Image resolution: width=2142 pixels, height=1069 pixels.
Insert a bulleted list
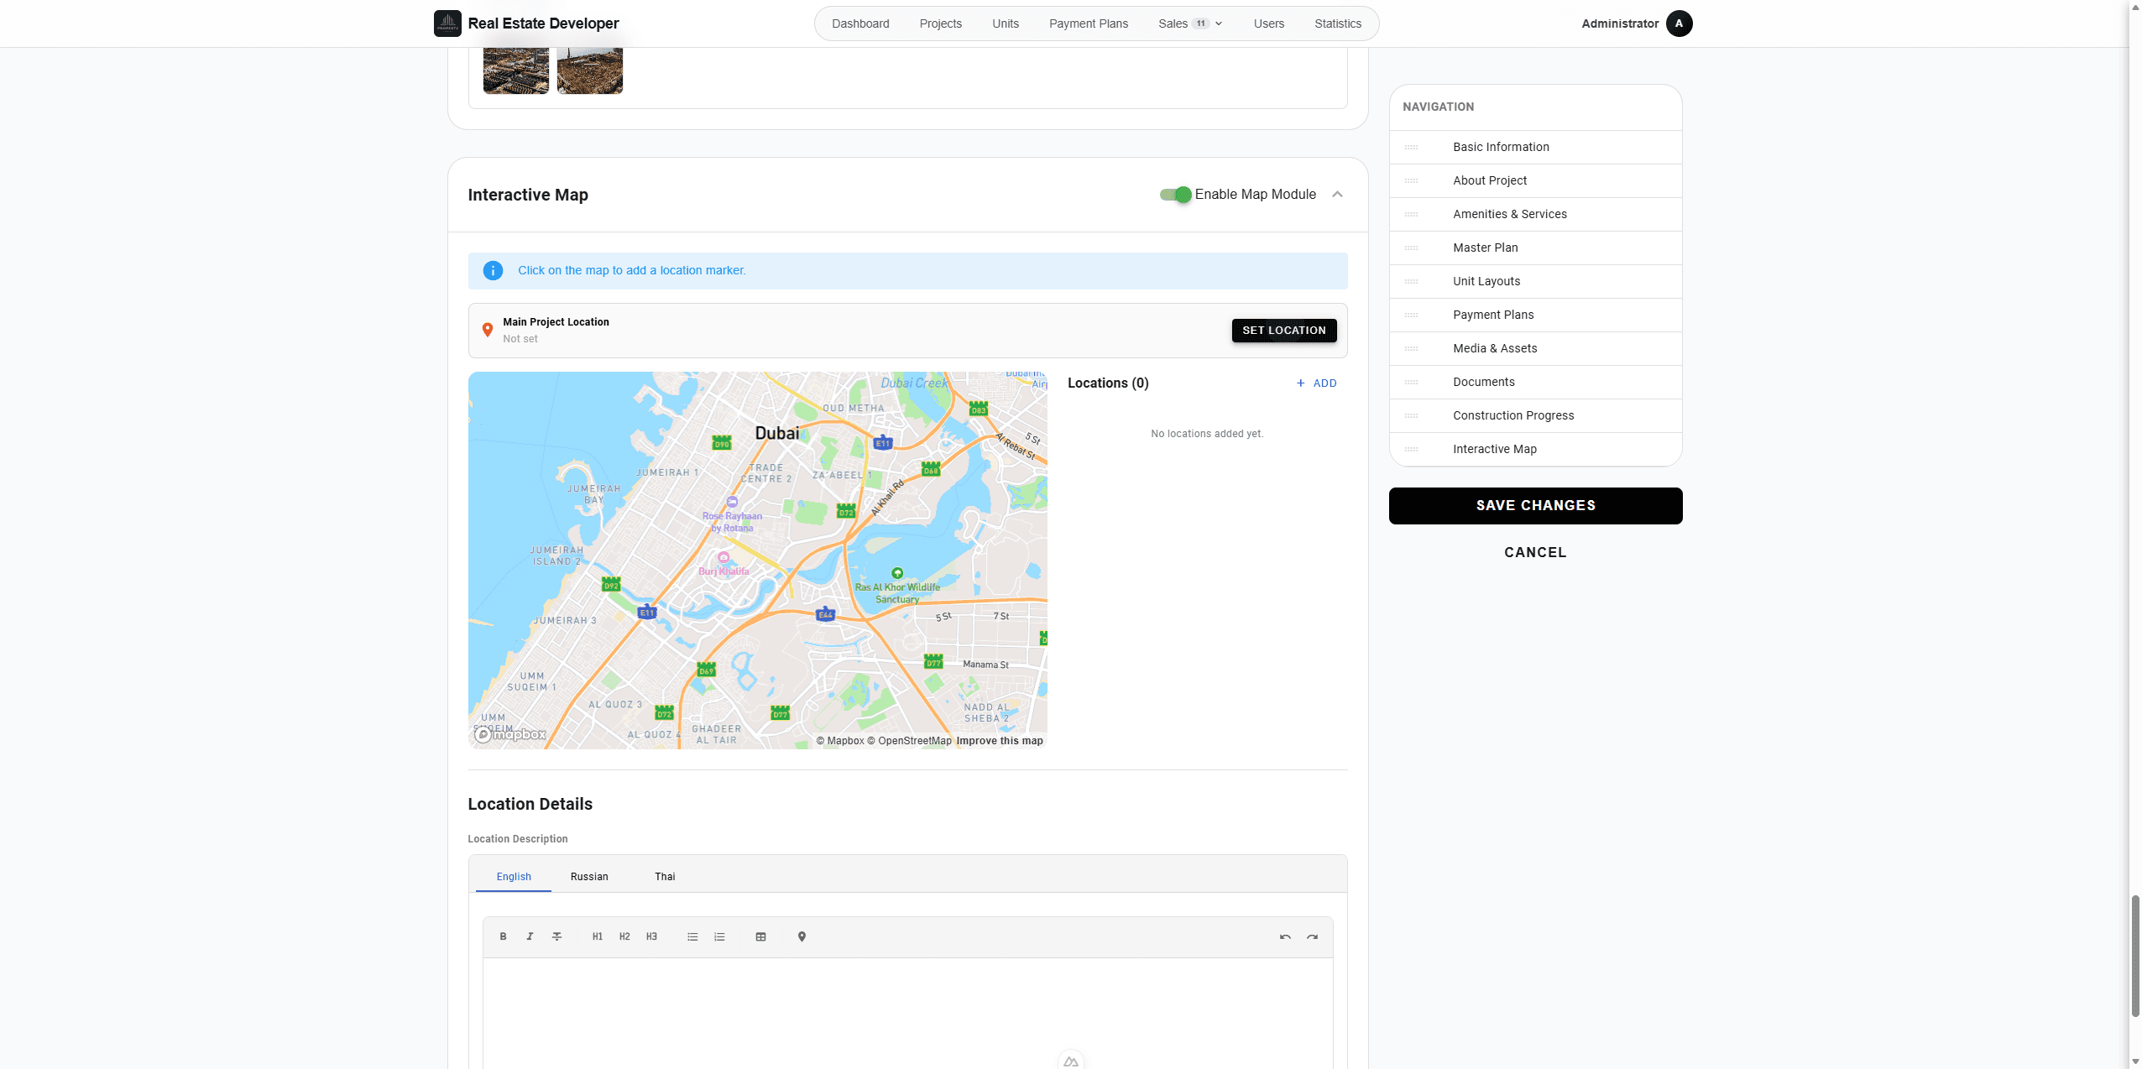pos(692,936)
